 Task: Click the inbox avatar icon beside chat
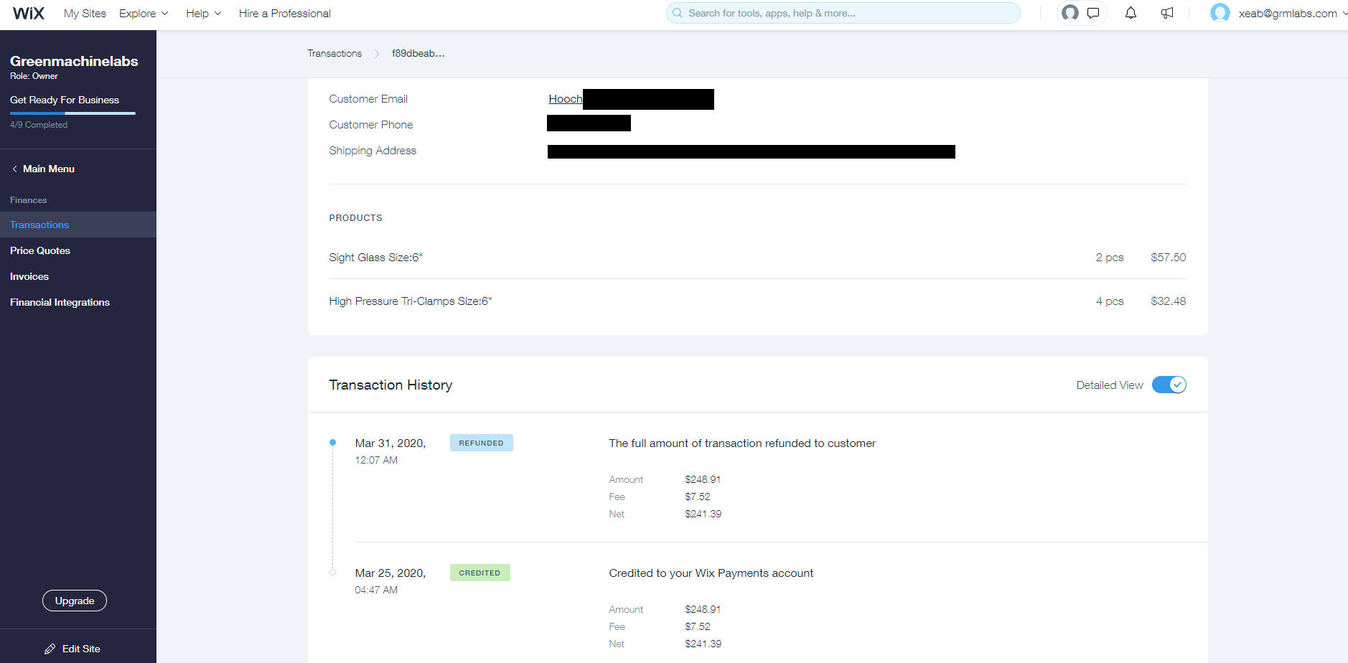tap(1070, 13)
